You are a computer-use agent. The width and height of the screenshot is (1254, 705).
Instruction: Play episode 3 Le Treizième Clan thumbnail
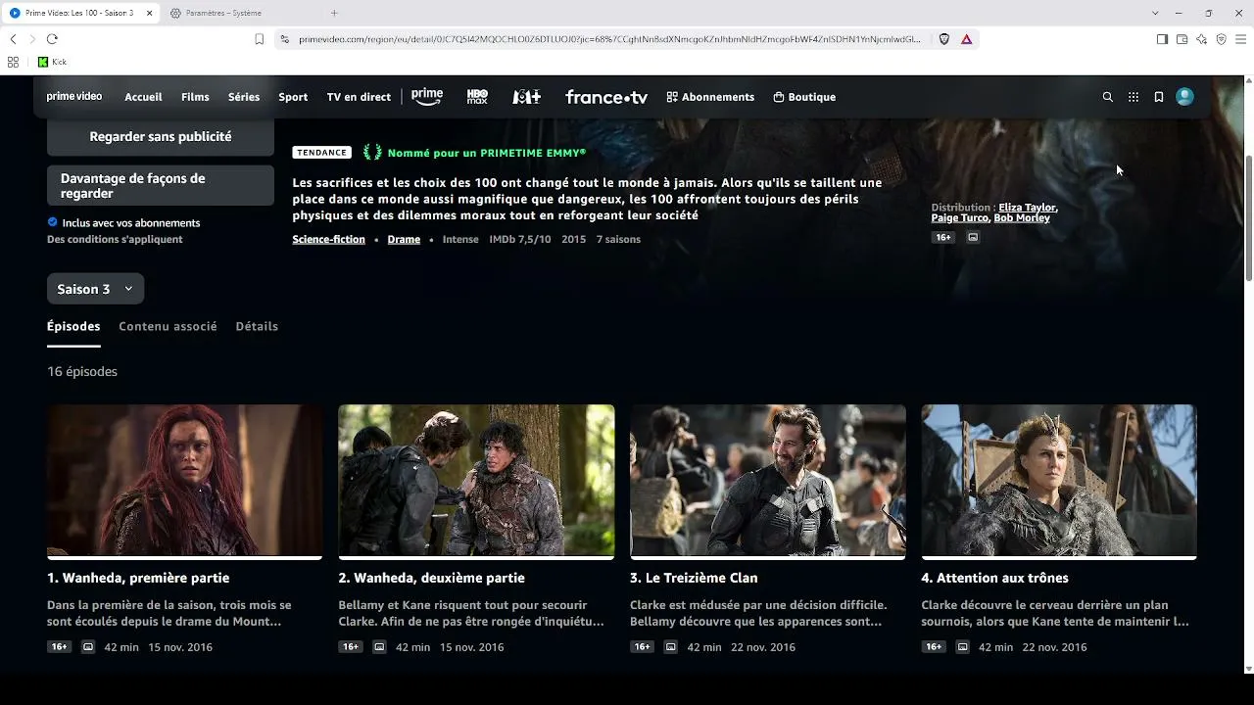[x=767, y=481]
